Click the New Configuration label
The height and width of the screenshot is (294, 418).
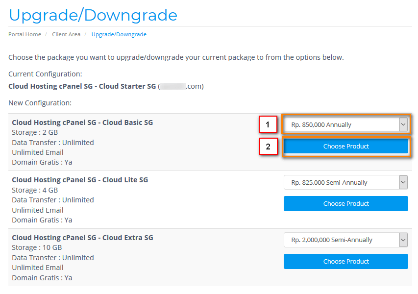click(40, 103)
